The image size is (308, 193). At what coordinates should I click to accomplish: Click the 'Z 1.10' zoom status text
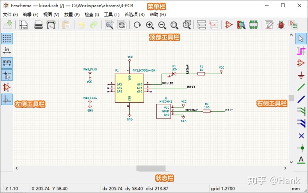pos(12,189)
